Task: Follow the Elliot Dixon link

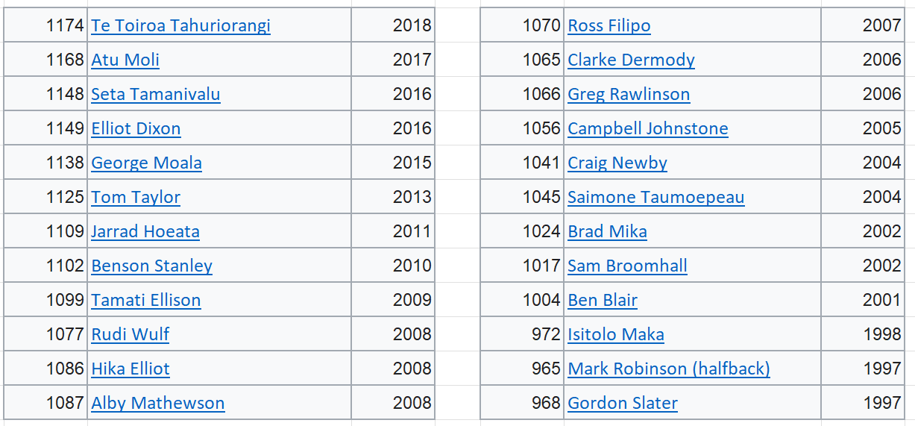Action: click(136, 128)
